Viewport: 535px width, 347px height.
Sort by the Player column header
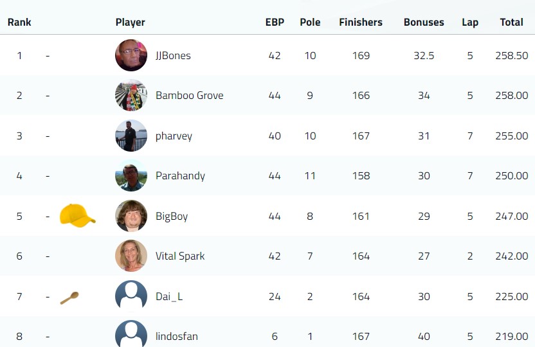point(131,22)
